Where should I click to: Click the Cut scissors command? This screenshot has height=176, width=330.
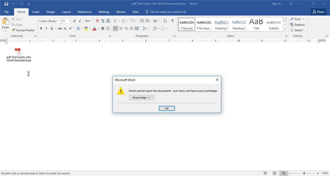click(16, 19)
